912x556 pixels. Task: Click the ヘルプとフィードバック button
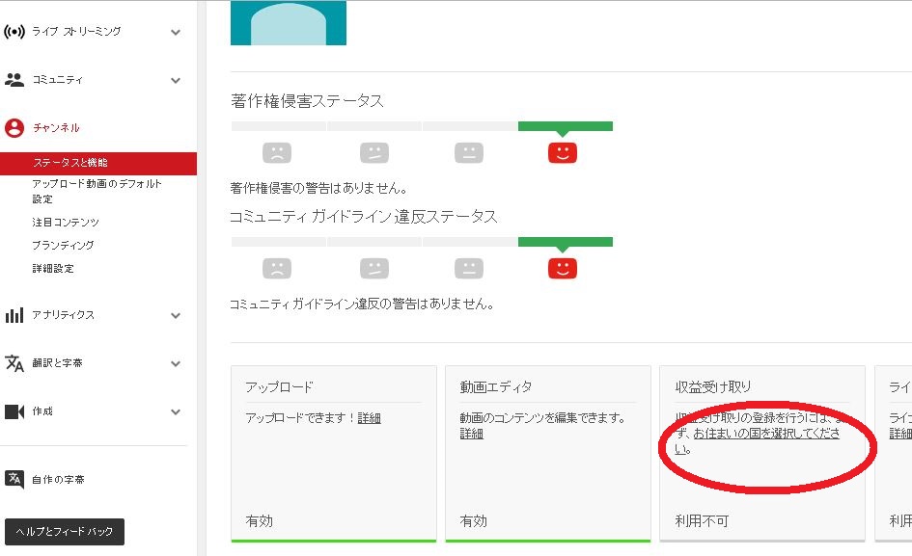65,532
